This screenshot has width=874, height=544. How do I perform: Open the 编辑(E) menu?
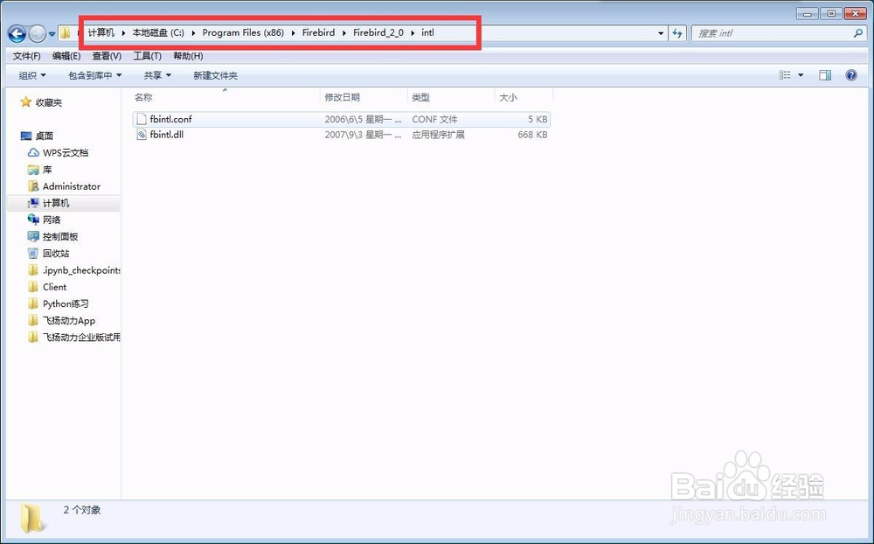[66, 56]
